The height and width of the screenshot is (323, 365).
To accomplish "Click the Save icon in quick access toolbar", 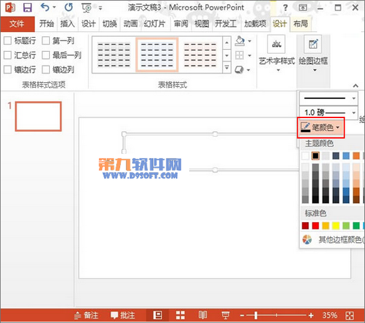I will 27,7.
